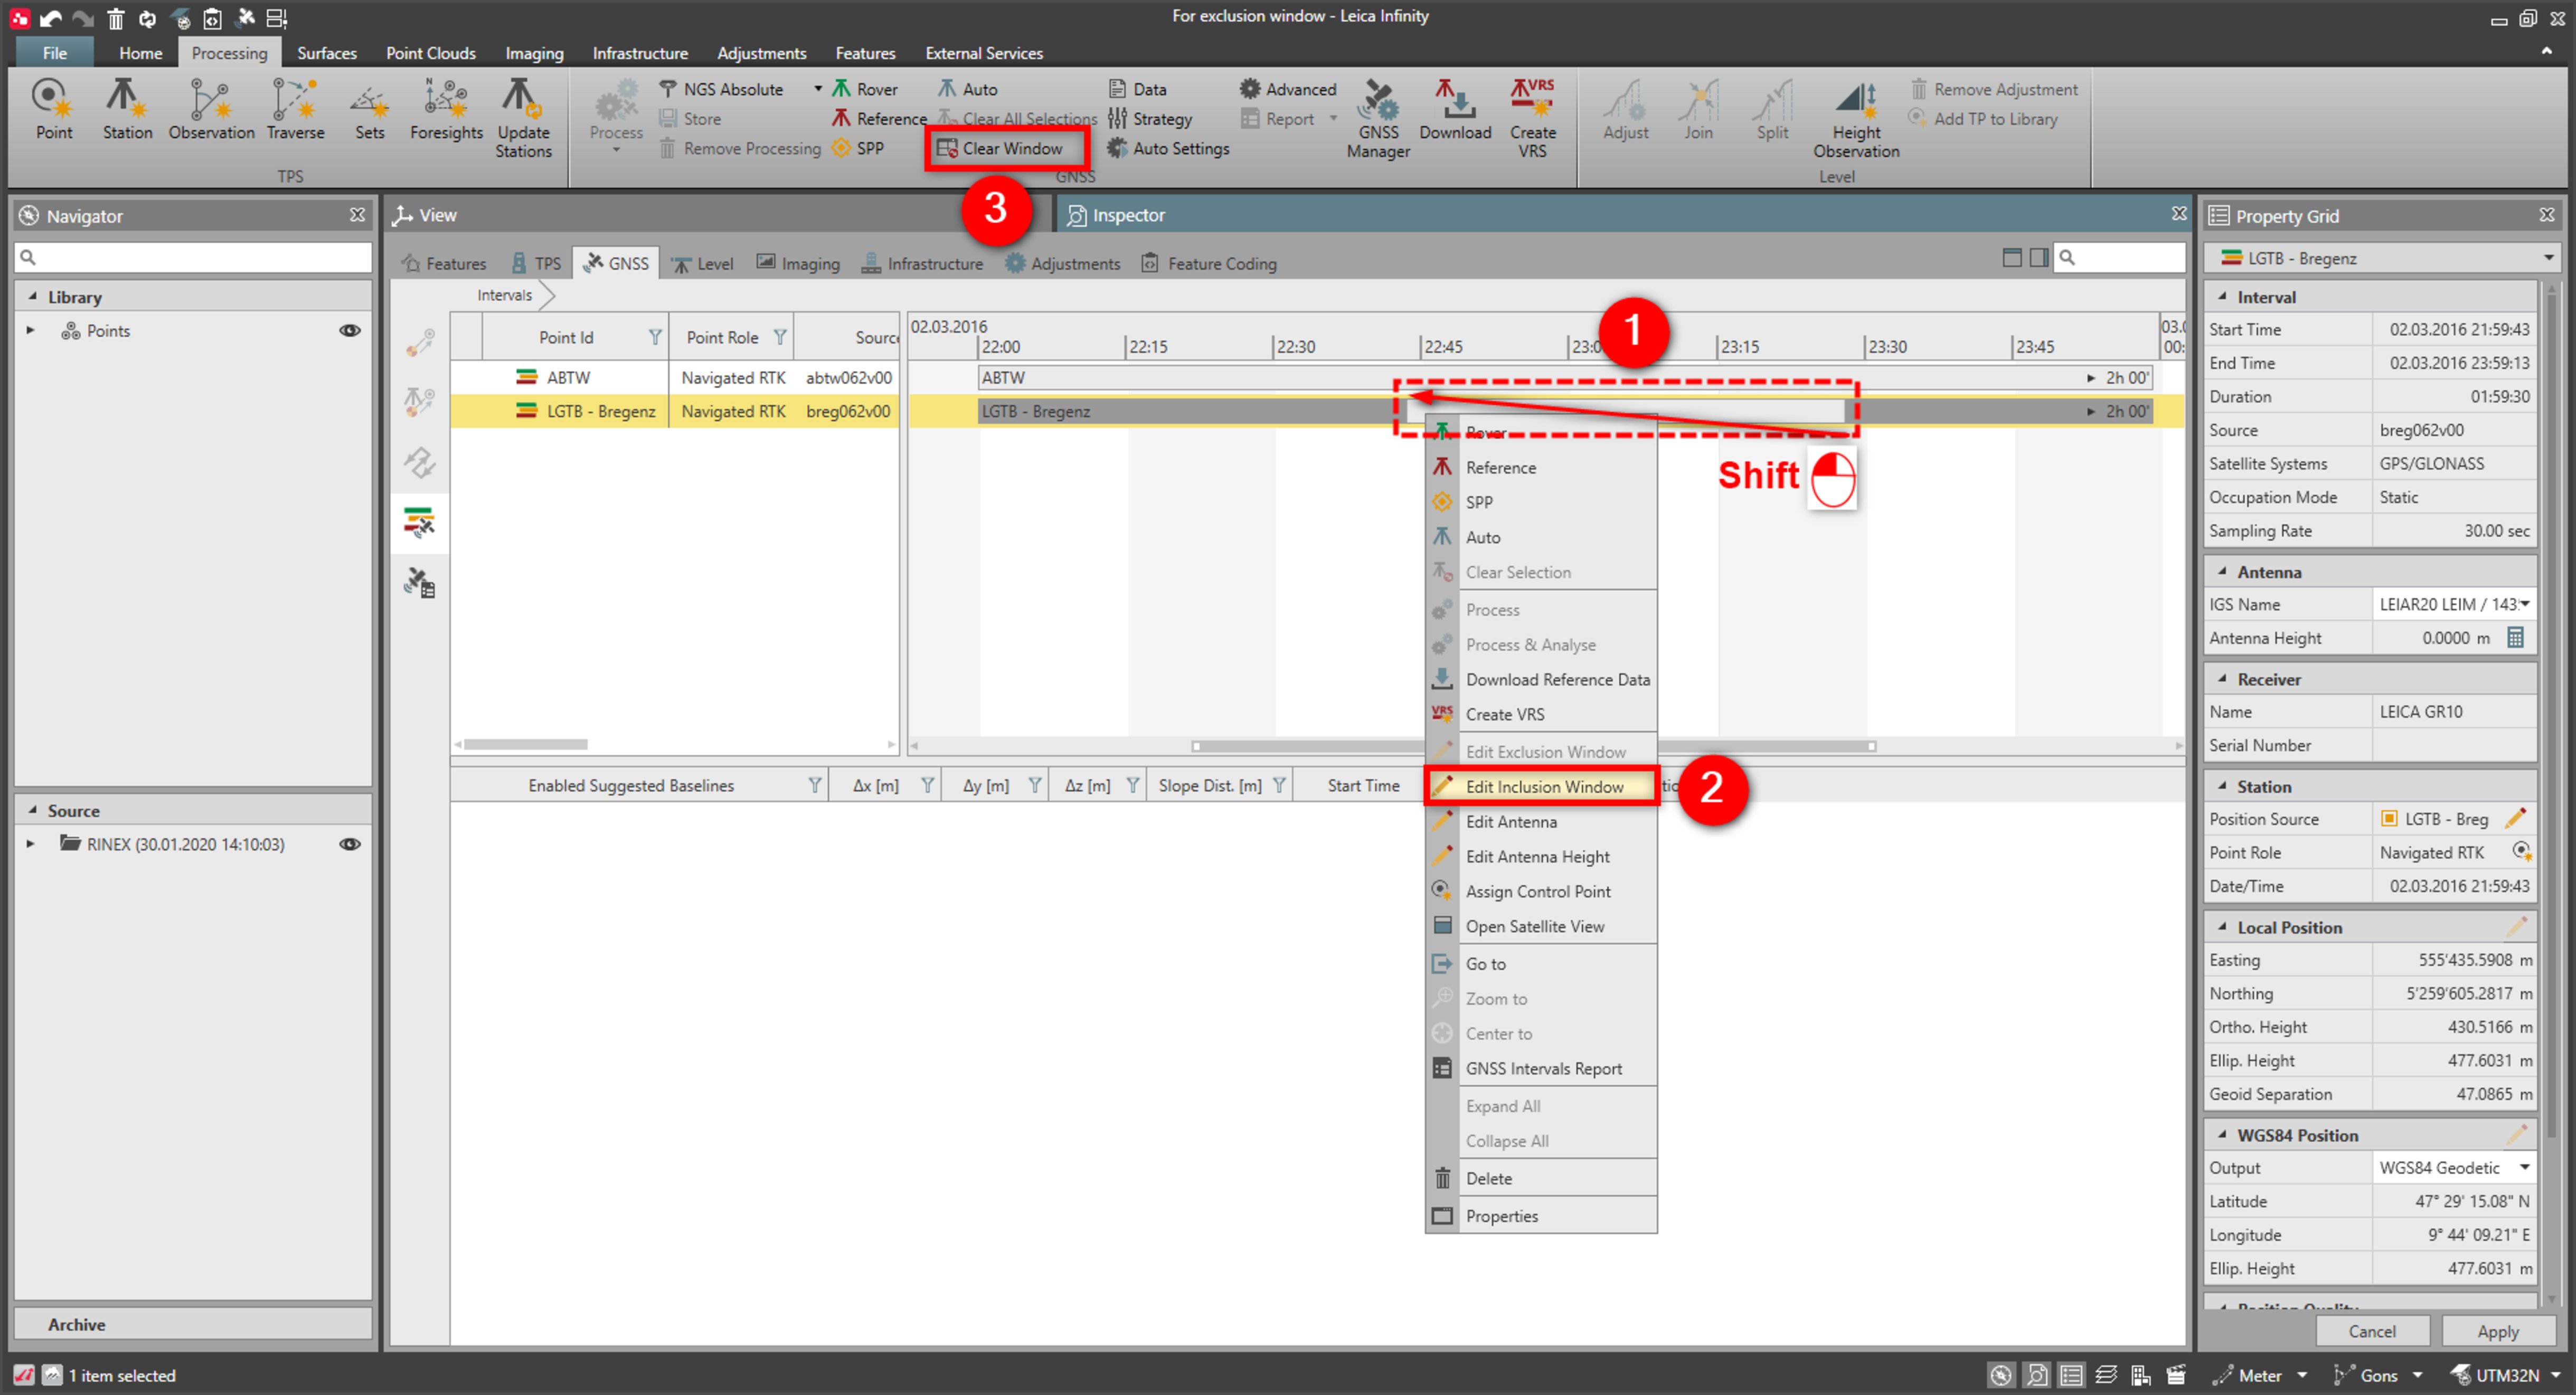Image resolution: width=2576 pixels, height=1395 pixels.
Task: Choose Download Reference Data from context menu
Action: pyautogui.click(x=1542, y=679)
